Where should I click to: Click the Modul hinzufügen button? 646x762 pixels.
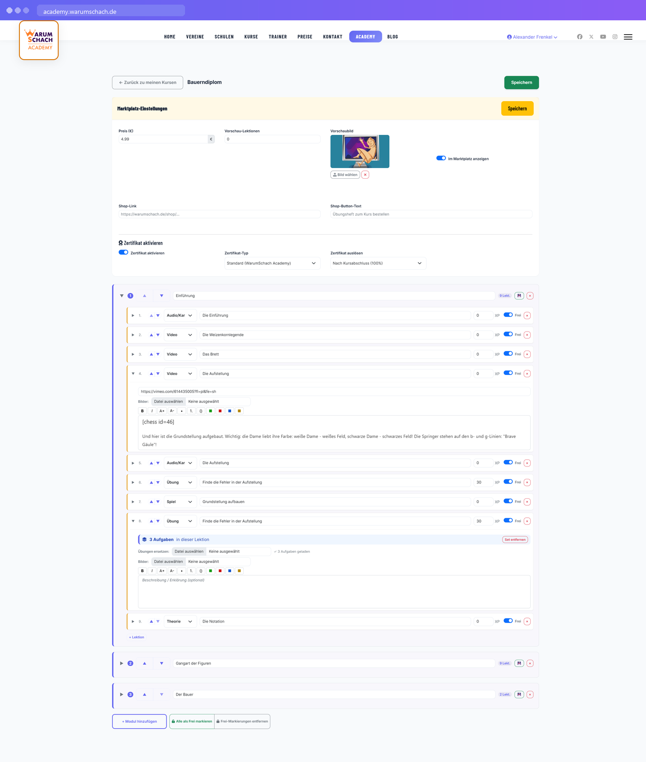click(139, 721)
